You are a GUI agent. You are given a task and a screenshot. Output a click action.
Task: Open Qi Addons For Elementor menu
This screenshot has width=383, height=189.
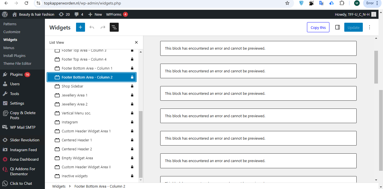click(22, 171)
